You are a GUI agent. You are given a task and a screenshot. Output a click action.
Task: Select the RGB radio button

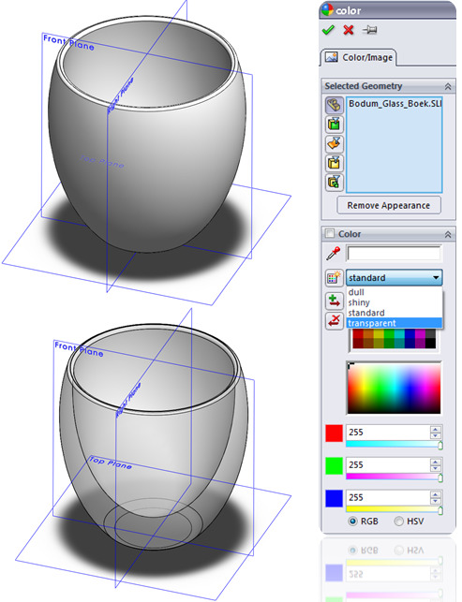click(352, 521)
